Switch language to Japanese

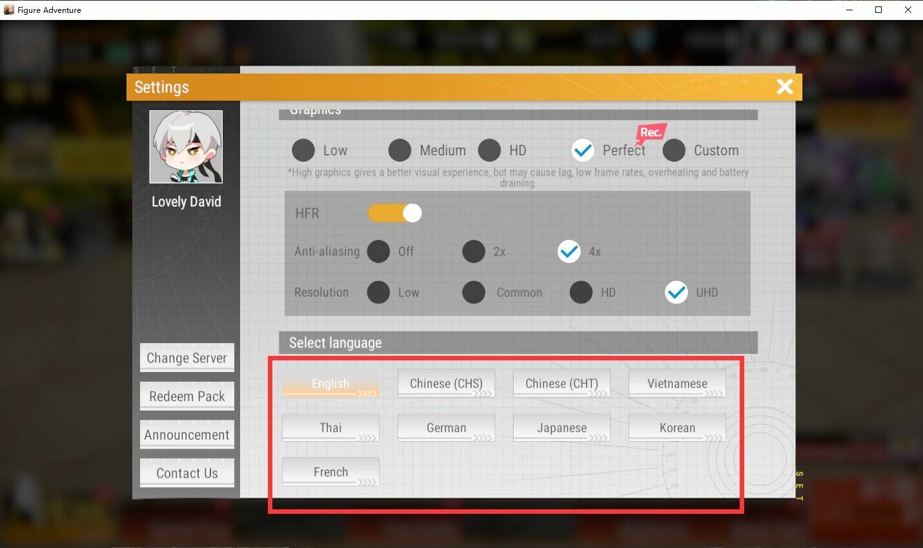pyautogui.click(x=562, y=427)
